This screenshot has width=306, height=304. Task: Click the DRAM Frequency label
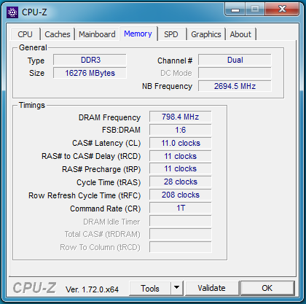tap(109, 117)
